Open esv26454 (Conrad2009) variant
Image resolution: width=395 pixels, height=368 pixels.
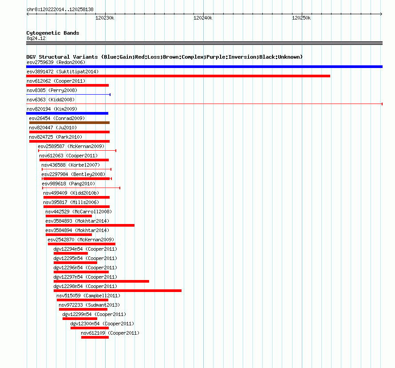click(57, 118)
